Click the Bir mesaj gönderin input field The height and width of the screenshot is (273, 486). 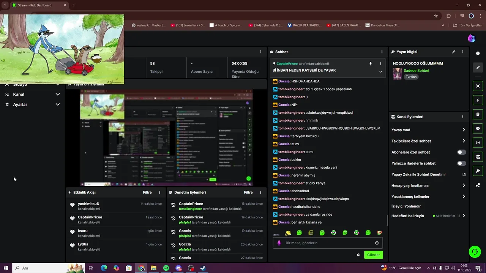(328, 243)
